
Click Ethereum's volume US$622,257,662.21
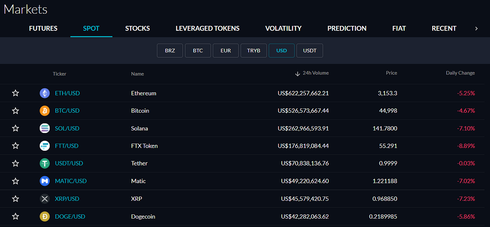pos(303,93)
